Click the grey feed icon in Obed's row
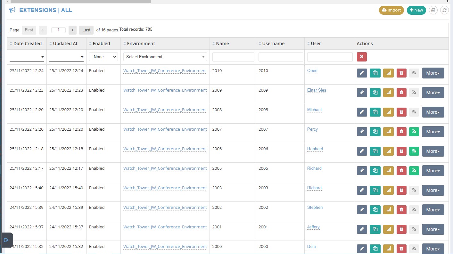The width and height of the screenshot is (453, 254). 414,73
